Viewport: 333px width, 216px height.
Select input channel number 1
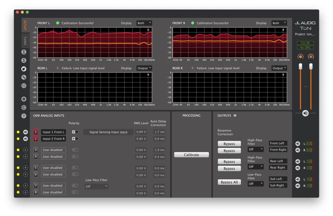point(36,132)
